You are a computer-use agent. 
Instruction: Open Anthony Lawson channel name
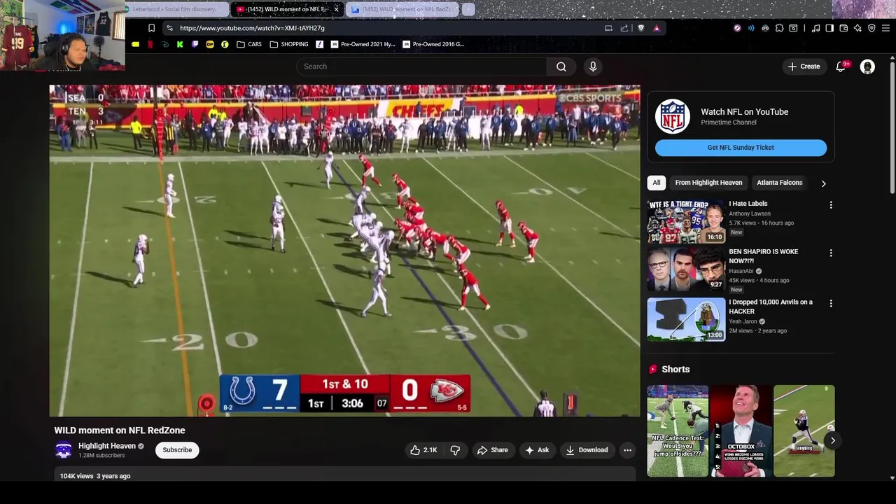(750, 213)
